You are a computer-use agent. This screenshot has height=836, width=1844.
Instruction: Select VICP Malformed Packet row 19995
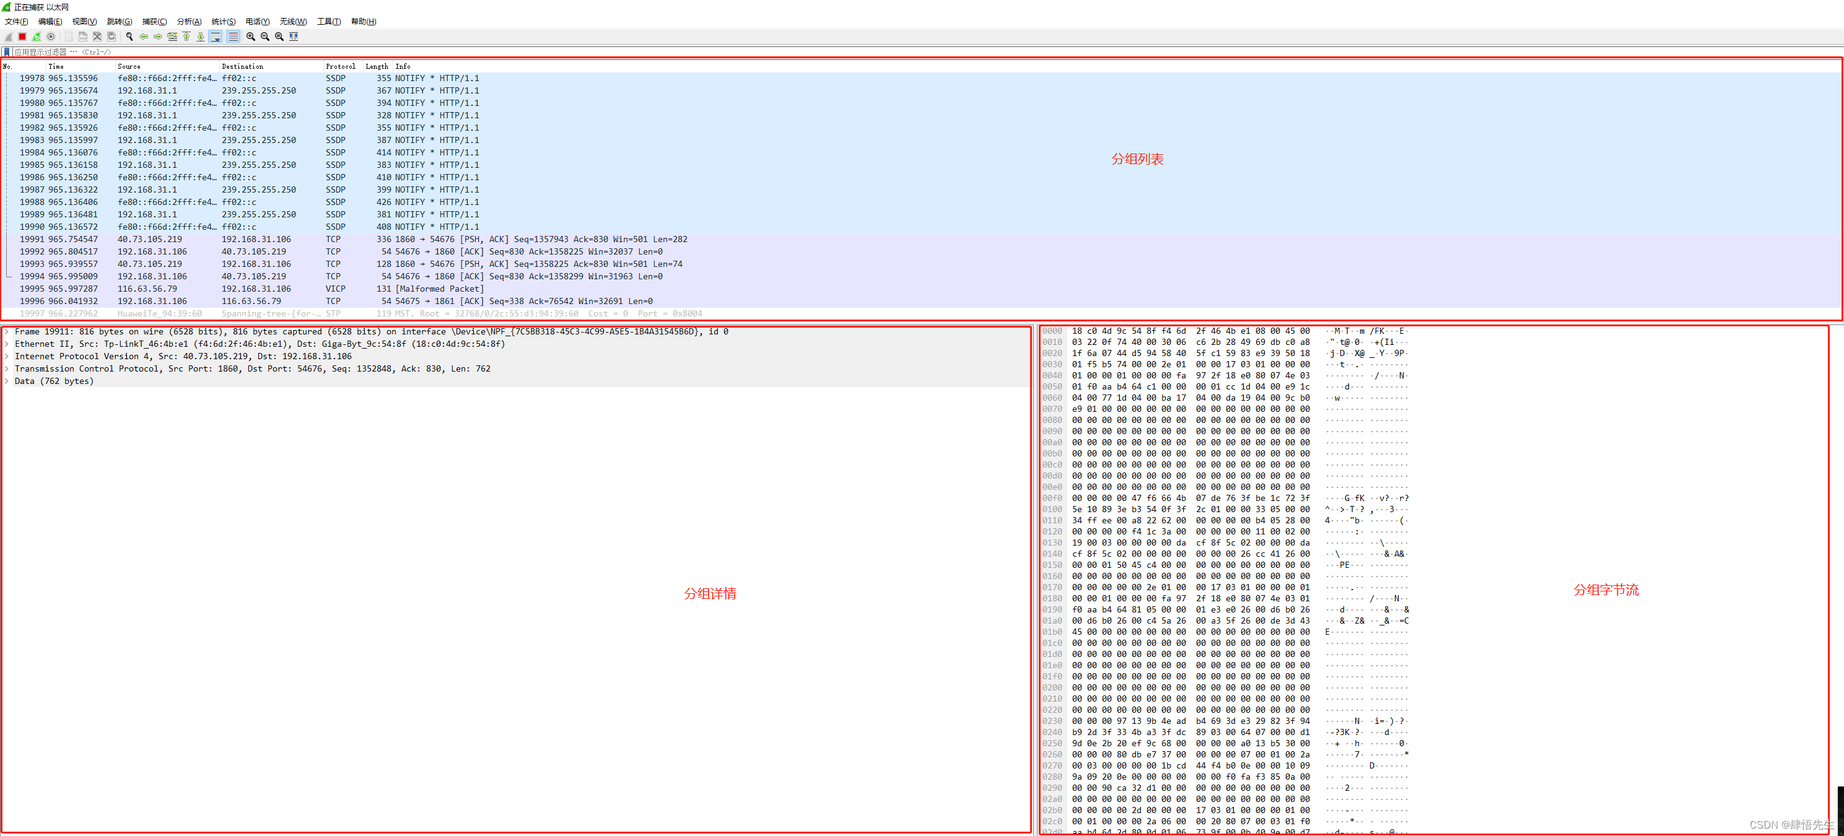point(922,289)
